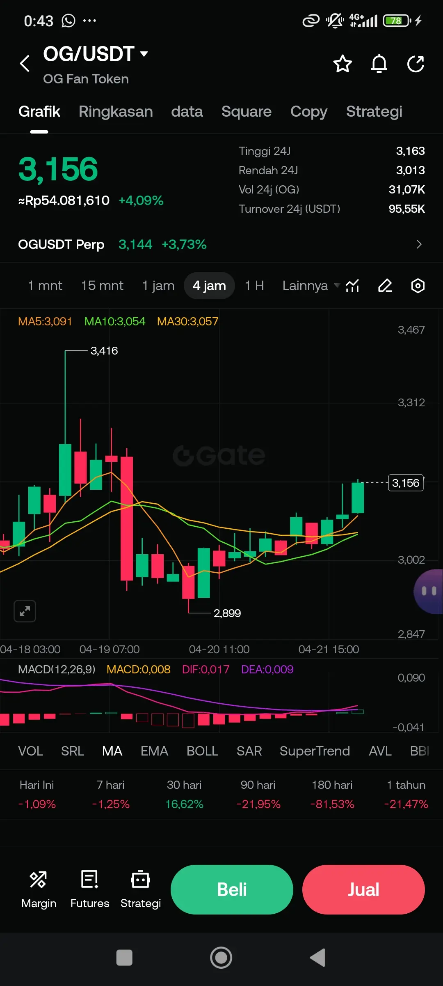The height and width of the screenshot is (986, 443).
Task: Tap Android recent apps square button
Action: pos(124,958)
